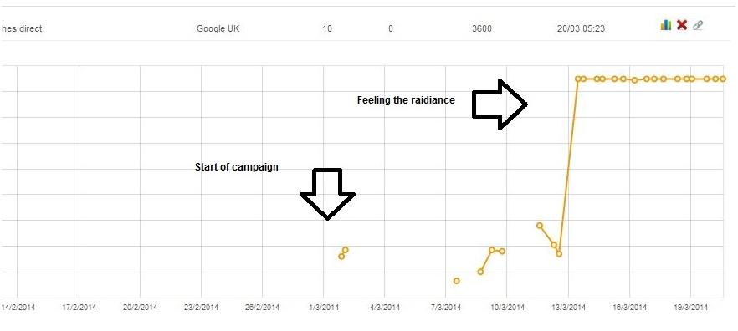Click the 1/3/2014 date axis label
This screenshot has height=331, width=738.
point(323,308)
